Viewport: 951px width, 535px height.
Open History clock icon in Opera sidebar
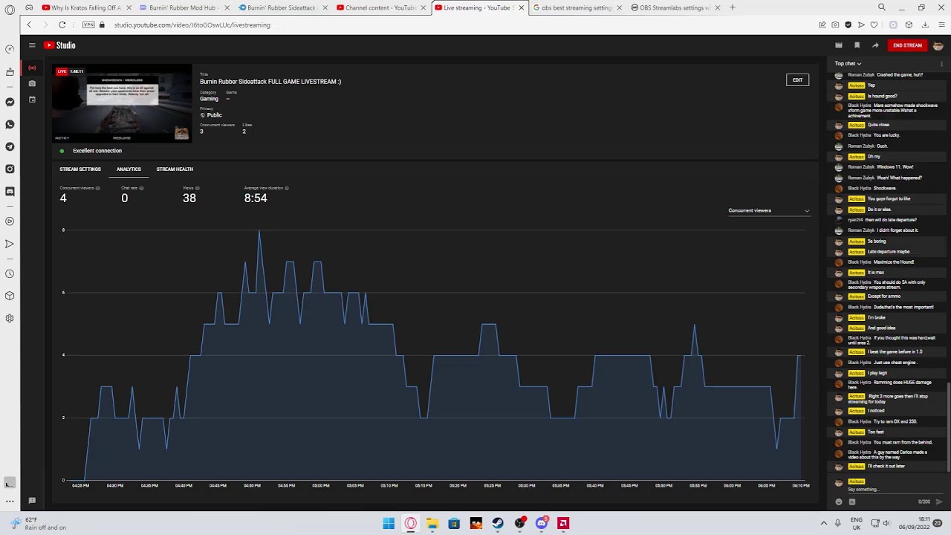10,273
